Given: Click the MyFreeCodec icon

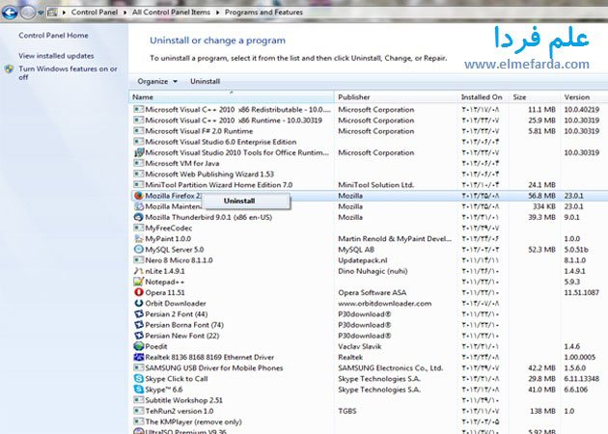Looking at the screenshot, I should click(x=138, y=228).
